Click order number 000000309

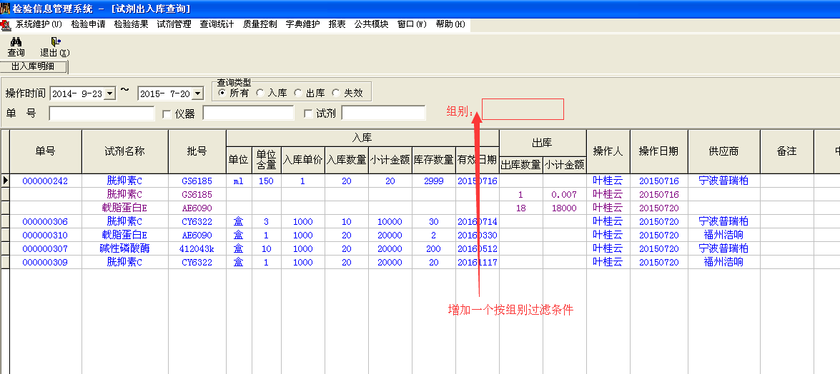[x=45, y=262]
